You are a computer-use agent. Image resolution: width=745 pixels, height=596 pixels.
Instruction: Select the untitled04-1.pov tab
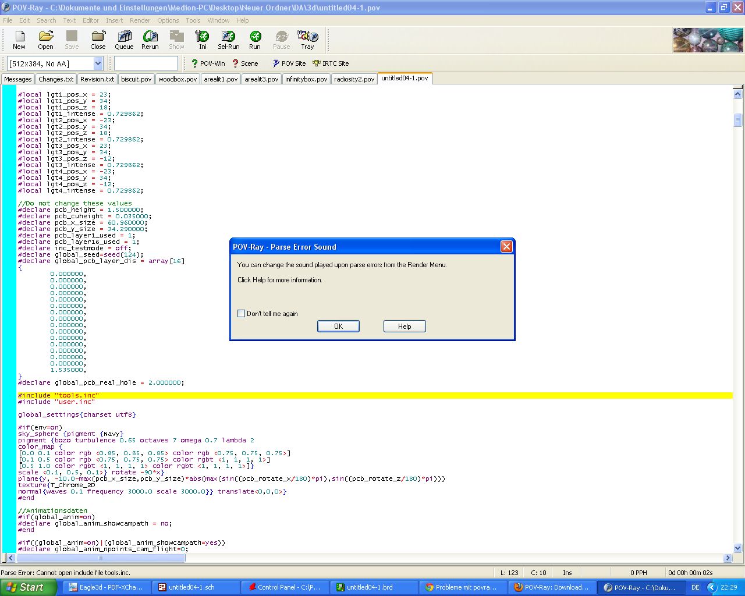(405, 78)
